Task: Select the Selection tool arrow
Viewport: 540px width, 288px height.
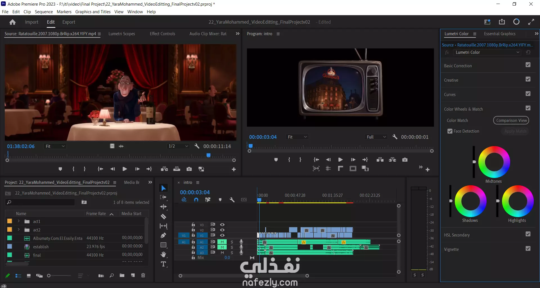Action: [x=163, y=188]
